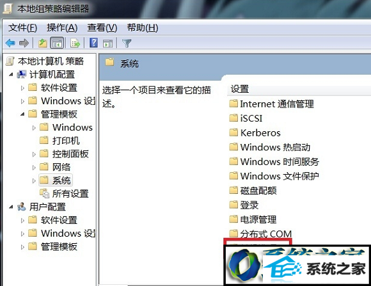Expand the 网络 tree node
371x286 pixels.
(x=34, y=168)
